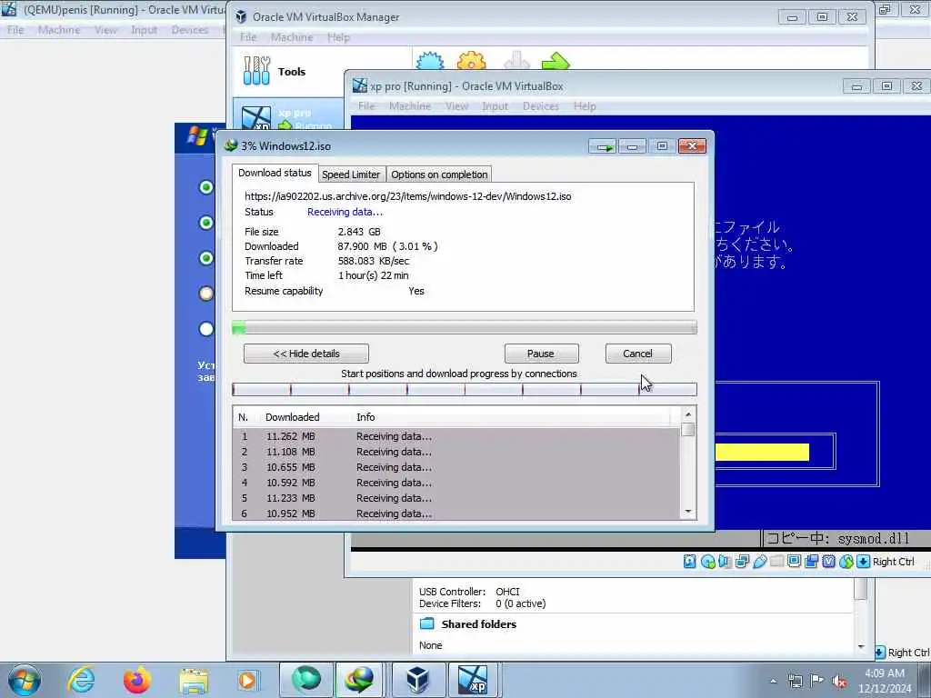The image size is (931, 698).
Task: Click greyed Discard icon in VirtualBox Manager toolbar
Action: (x=516, y=61)
